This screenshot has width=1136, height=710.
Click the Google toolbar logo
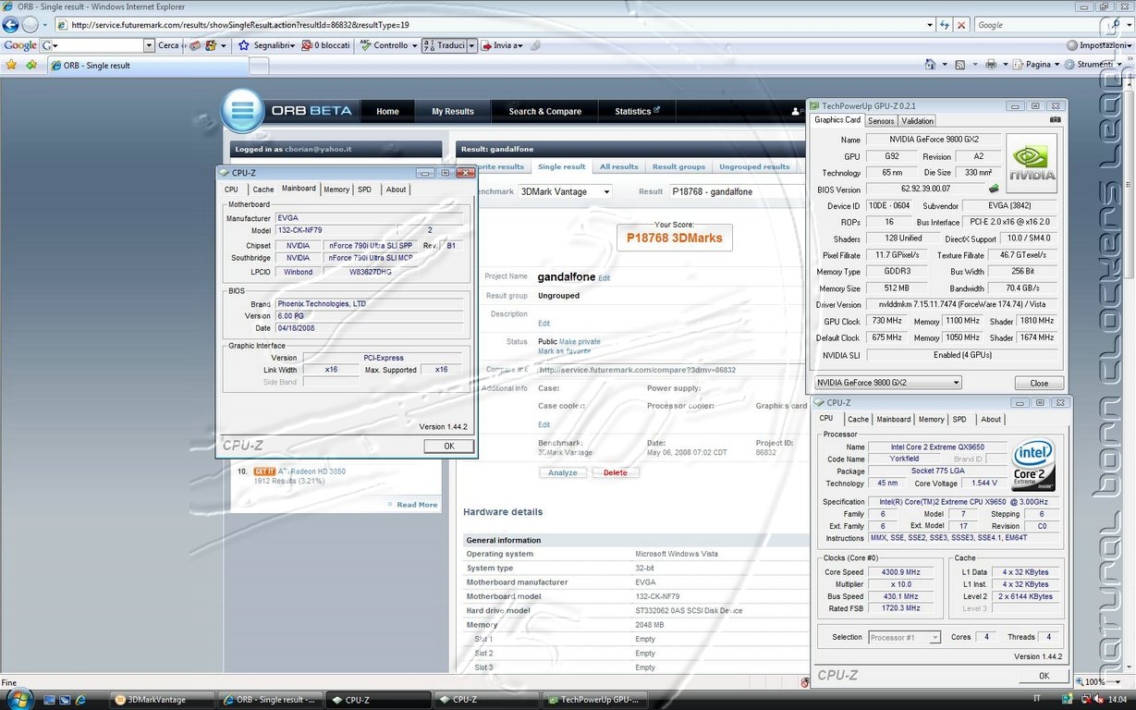coord(20,45)
